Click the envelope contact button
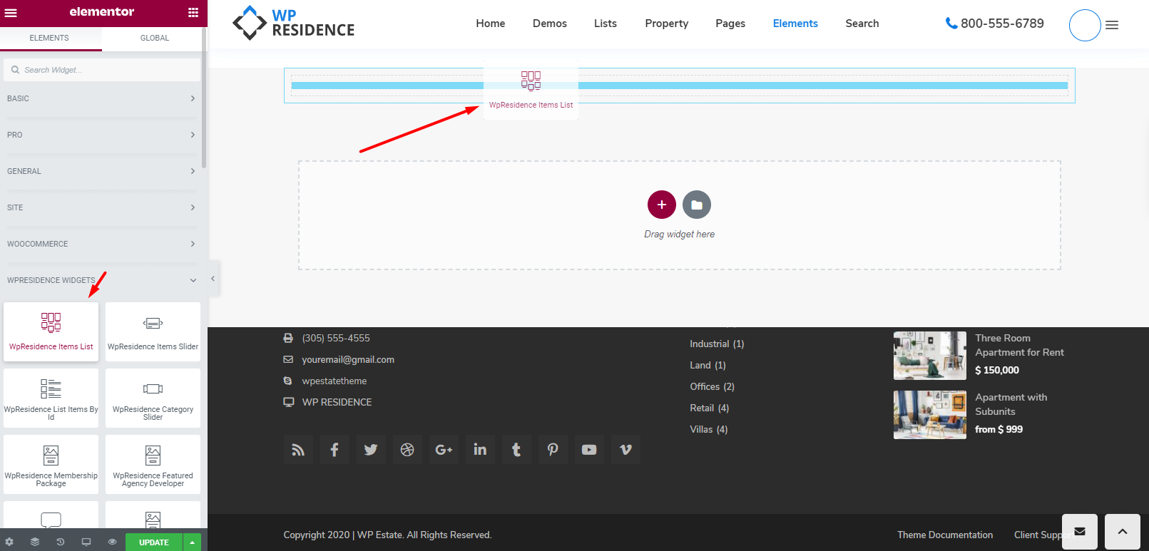 [x=1080, y=532]
